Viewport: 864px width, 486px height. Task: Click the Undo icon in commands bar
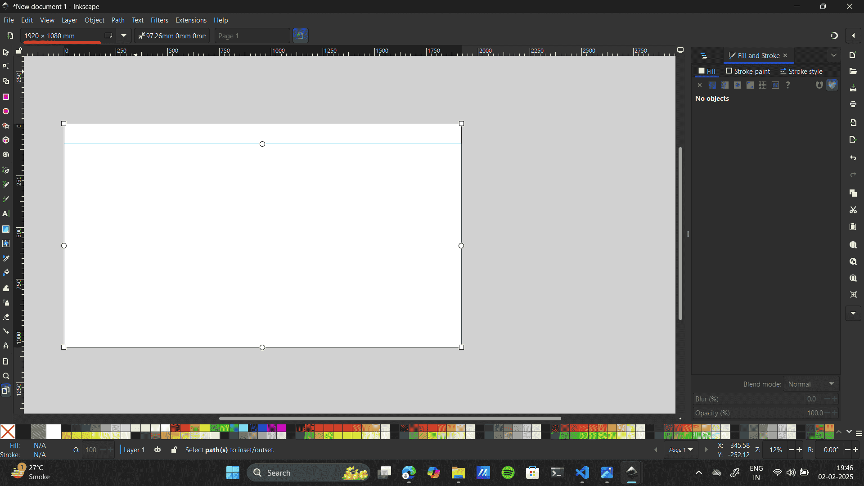[x=853, y=158]
